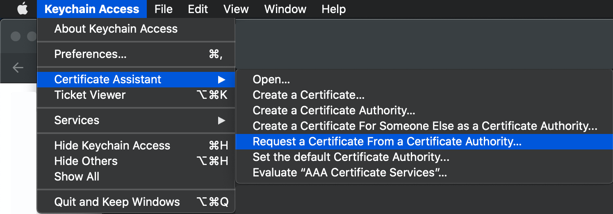Click the back arrow in background window
Viewport: 613px width, 214px height.
coord(18,67)
